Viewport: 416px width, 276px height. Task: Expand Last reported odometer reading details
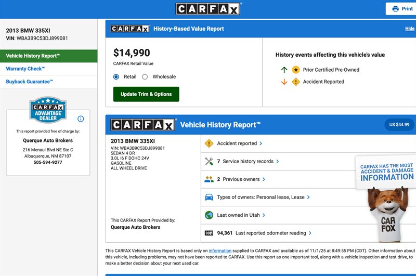(x=310, y=233)
